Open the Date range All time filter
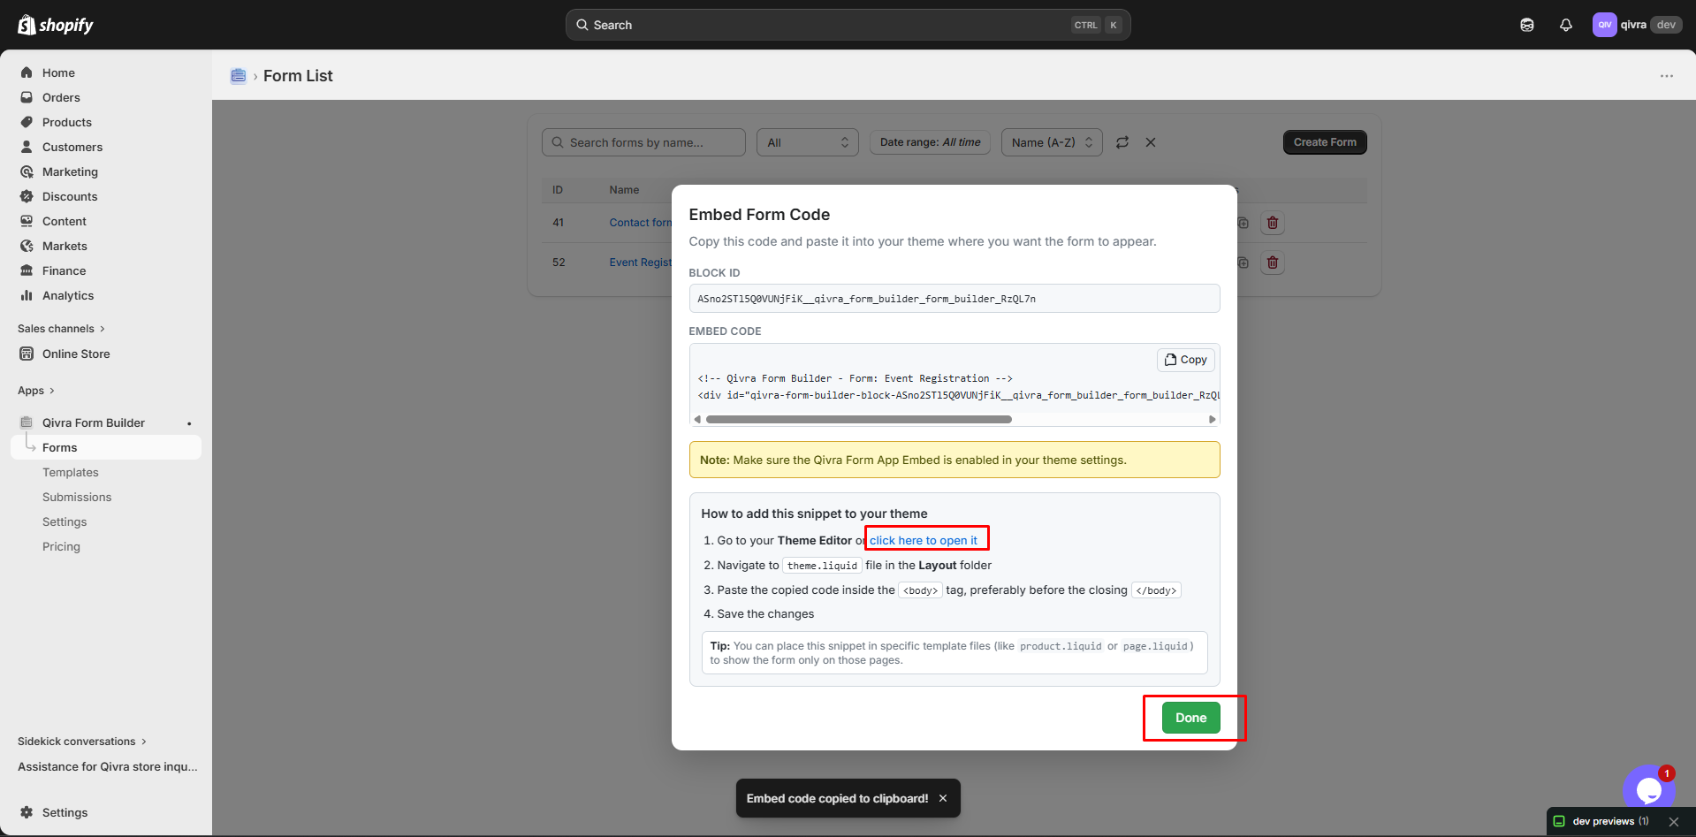 click(x=930, y=142)
